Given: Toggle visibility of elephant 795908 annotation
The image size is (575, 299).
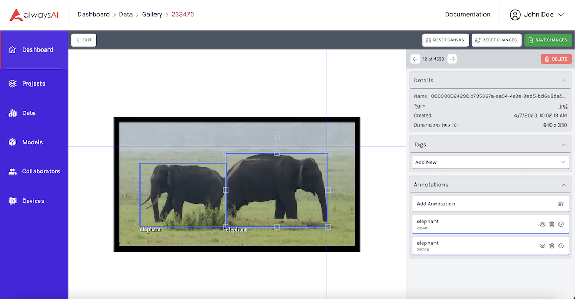Looking at the screenshot, I should point(543,246).
